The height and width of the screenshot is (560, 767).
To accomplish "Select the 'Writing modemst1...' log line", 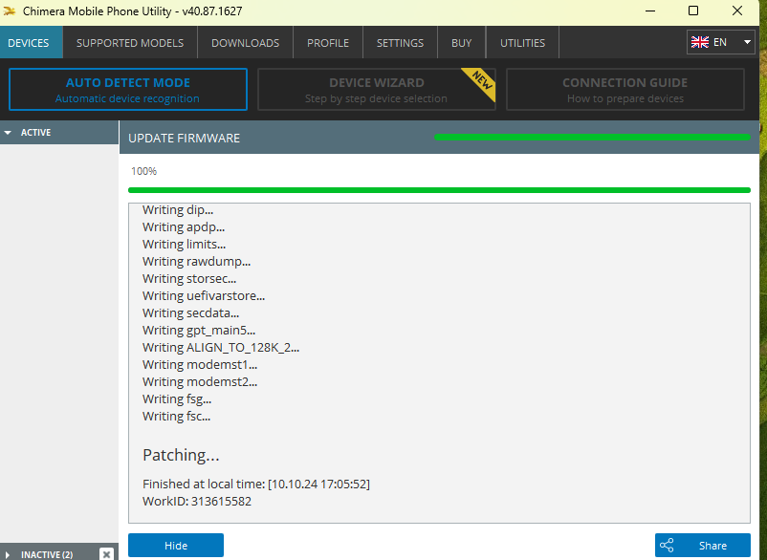I will pyautogui.click(x=200, y=364).
